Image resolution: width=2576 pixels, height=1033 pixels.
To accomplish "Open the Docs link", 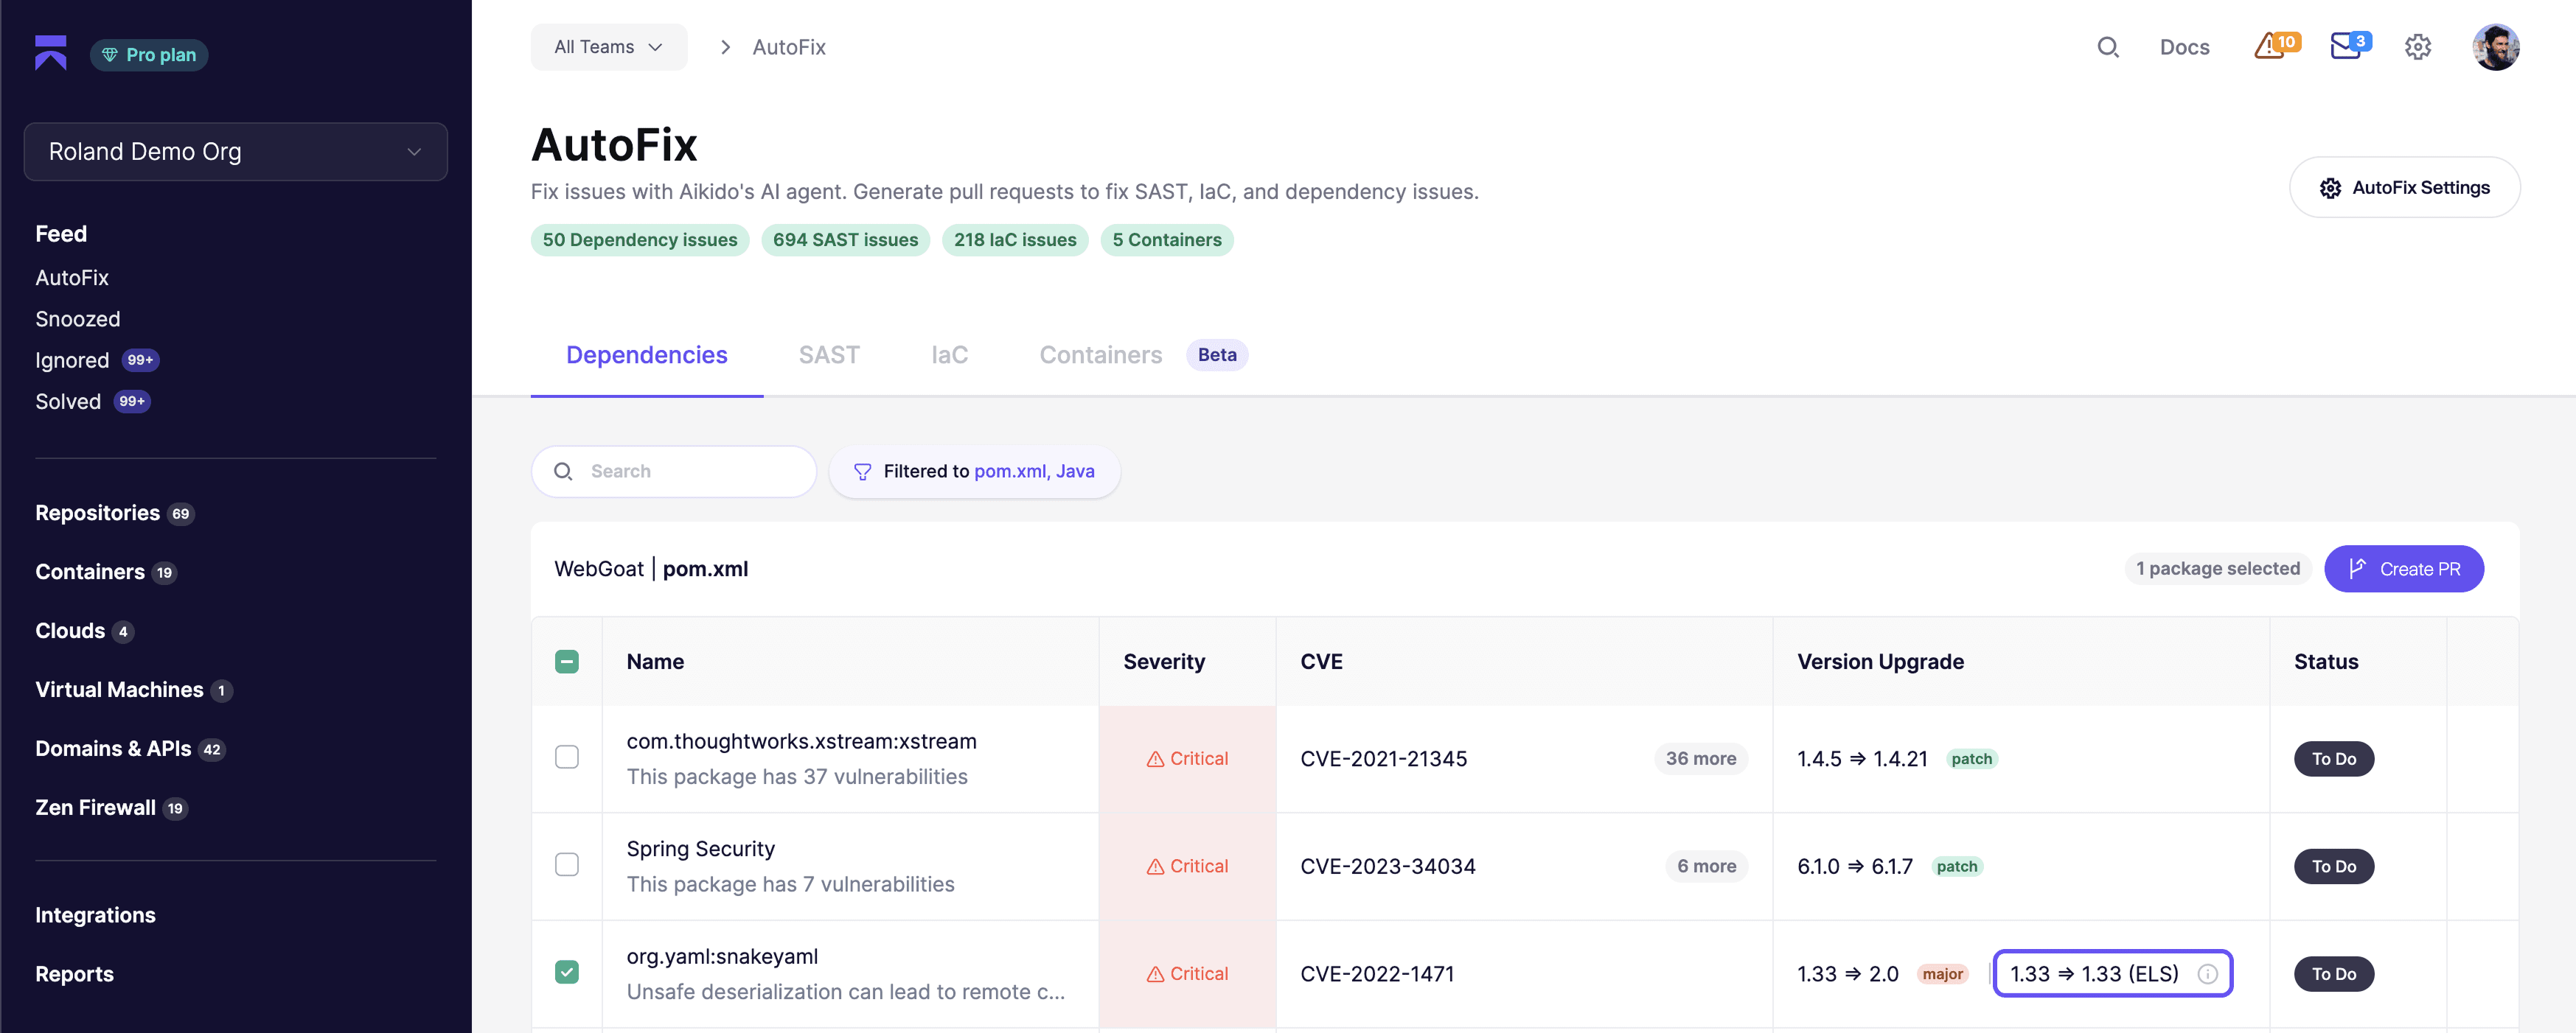I will coord(2184,47).
